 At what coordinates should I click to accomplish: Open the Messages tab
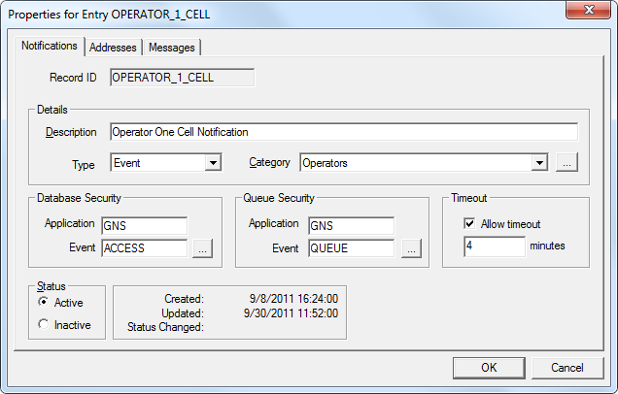coord(172,48)
